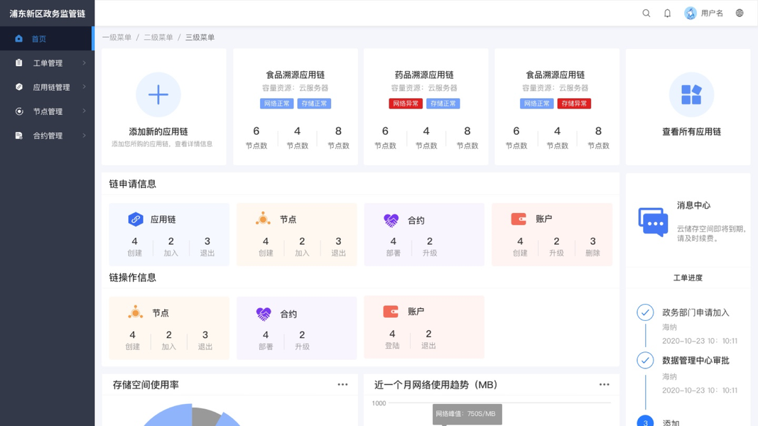Click red 存储异常 tag on right 食品溯源应用链
Screen dimensions: 758x426
click(x=574, y=104)
